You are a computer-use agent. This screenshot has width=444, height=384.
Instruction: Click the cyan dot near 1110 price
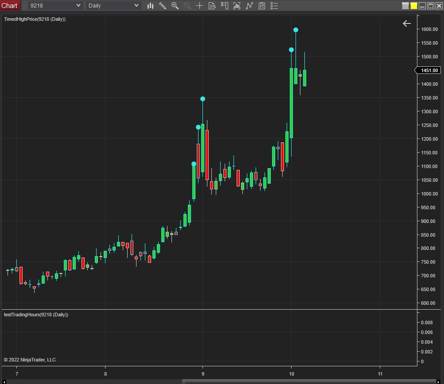pyautogui.click(x=194, y=164)
